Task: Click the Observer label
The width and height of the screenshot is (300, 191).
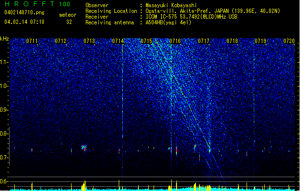Action: [97, 5]
